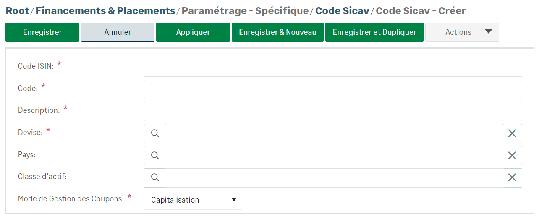The height and width of the screenshot is (219, 539).
Task: Clear Classe d'actif using the X icon
Action: 512,178
